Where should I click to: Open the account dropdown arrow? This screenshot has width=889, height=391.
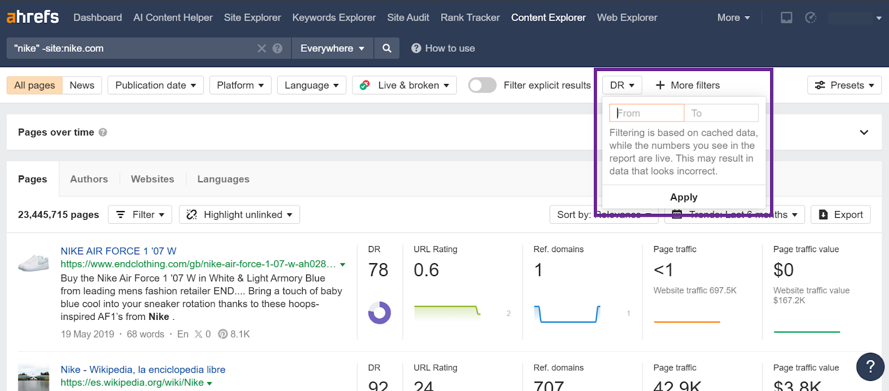tap(879, 18)
